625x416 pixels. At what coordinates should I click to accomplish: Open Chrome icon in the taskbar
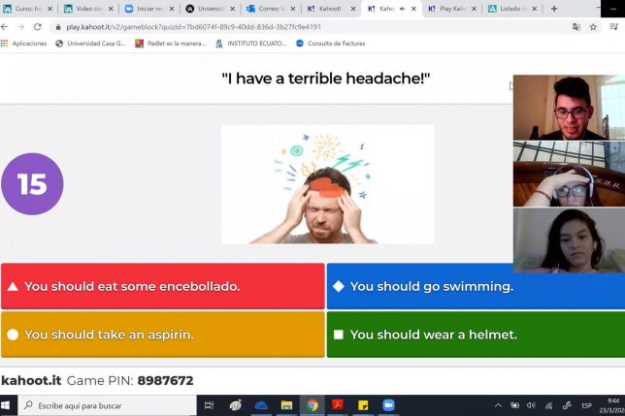312,405
